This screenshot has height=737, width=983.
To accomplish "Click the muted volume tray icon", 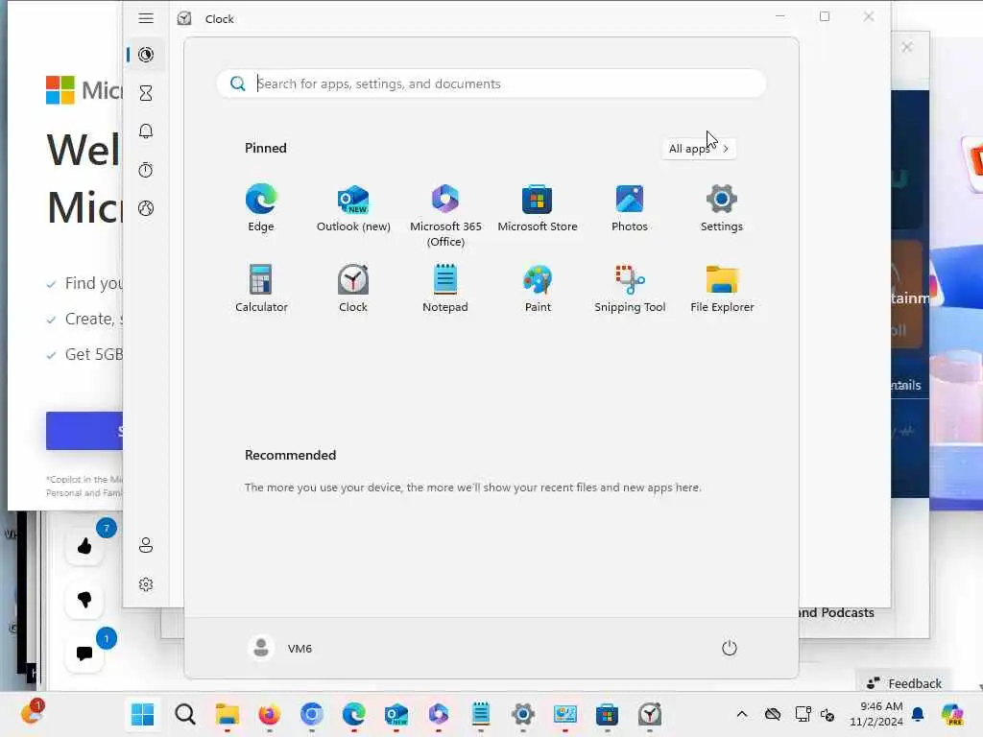I will pos(827,714).
